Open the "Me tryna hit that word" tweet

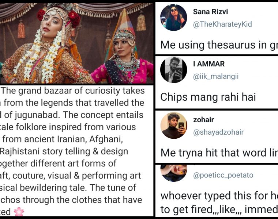(219, 152)
